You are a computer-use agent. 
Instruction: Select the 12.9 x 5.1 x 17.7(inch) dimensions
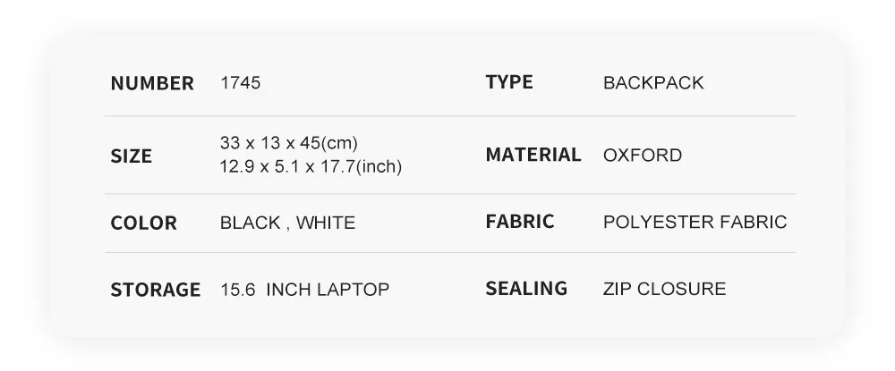311,166
